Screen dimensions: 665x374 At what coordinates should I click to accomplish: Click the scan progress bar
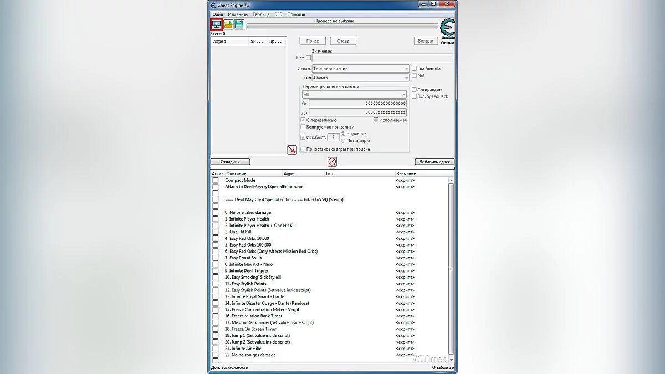coord(342,26)
